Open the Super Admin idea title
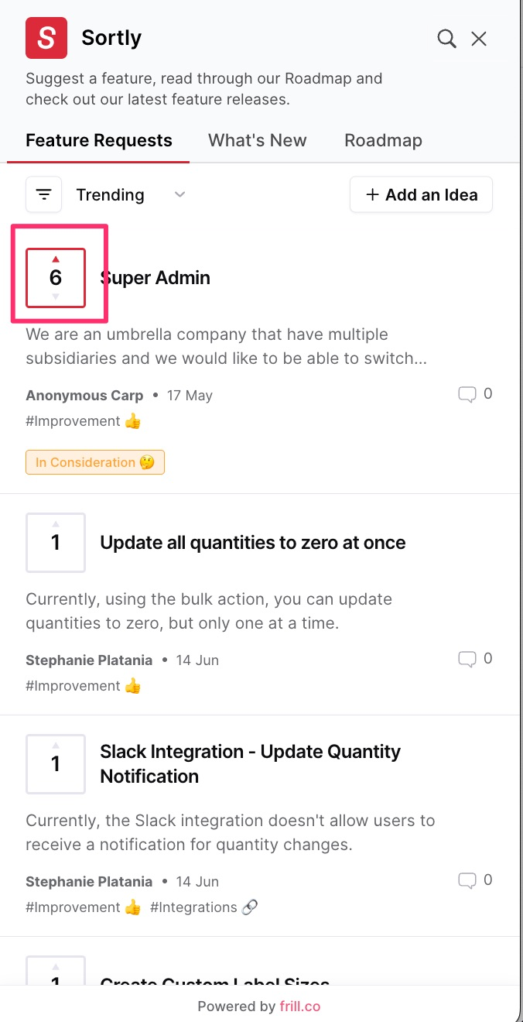523x1022 pixels. click(156, 278)
